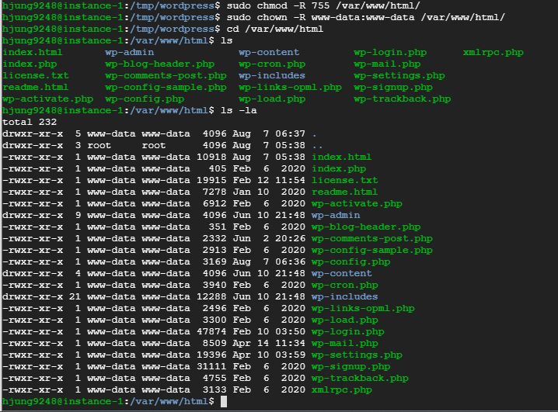Click the time 11:54 in license.txt row

click(290, 181)
